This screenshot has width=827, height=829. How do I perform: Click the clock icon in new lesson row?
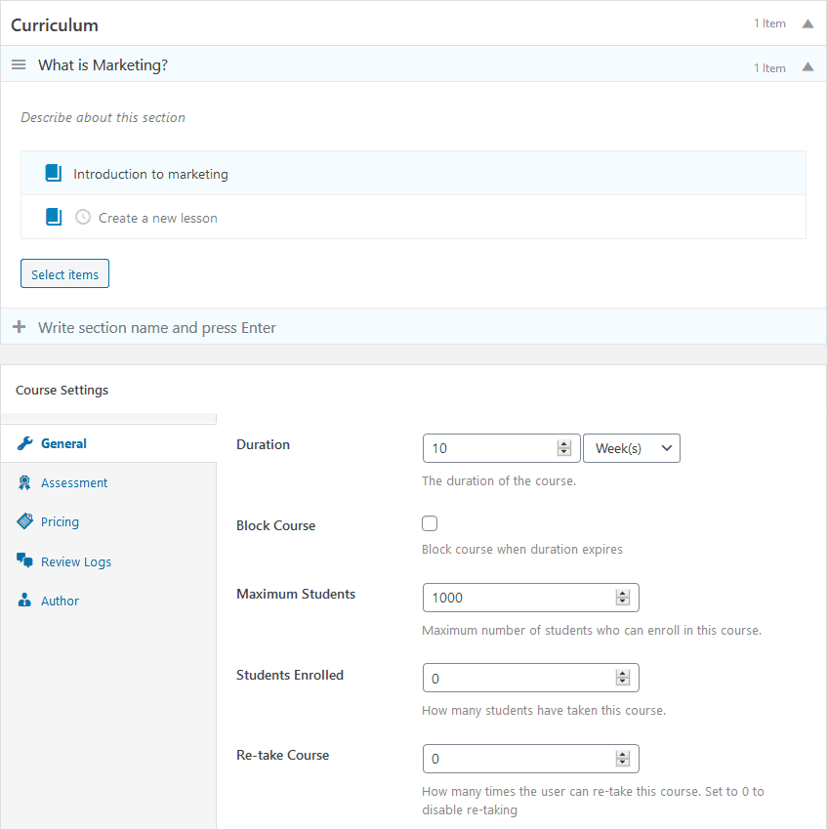click(x=83, y=218)
